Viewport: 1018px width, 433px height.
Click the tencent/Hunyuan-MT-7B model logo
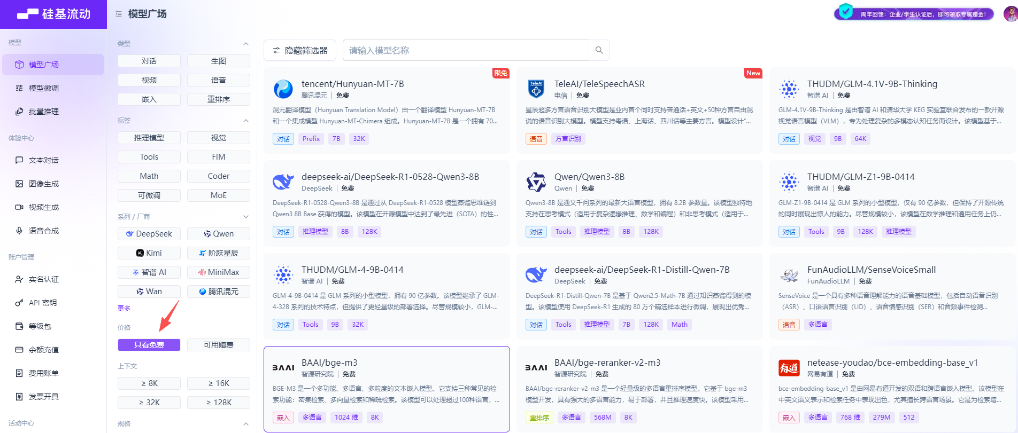[x=283, y=89]
